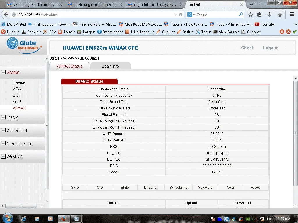
Task: Bookmark this page with the star icon
Action: 251,15
